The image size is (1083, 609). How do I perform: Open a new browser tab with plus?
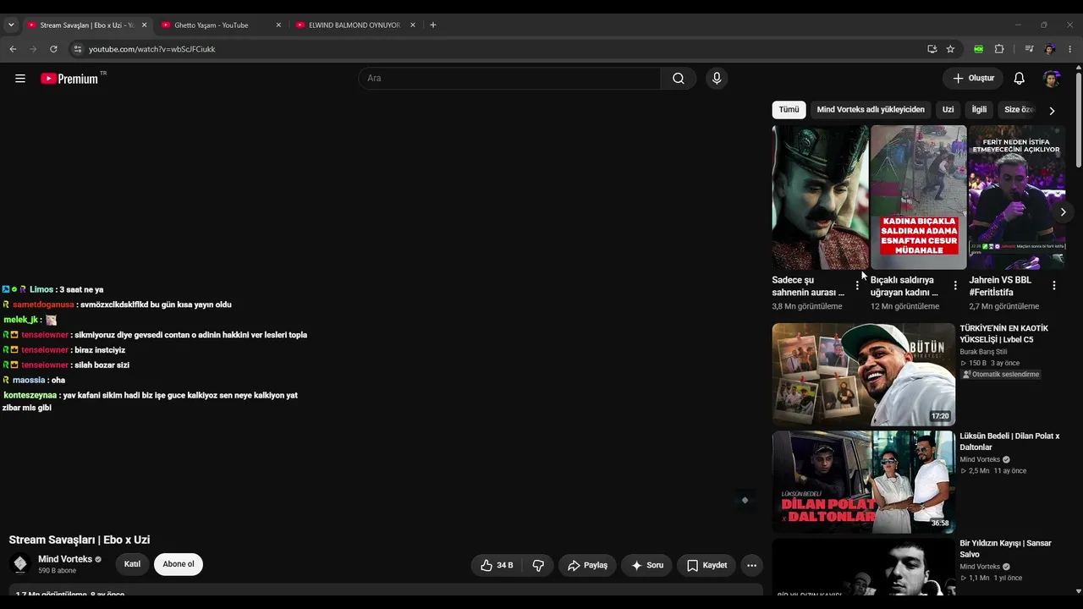click(x=433, y=25)
